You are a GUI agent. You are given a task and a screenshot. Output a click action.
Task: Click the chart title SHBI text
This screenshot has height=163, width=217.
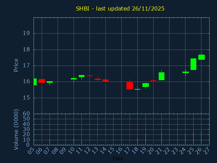(120, 8)
